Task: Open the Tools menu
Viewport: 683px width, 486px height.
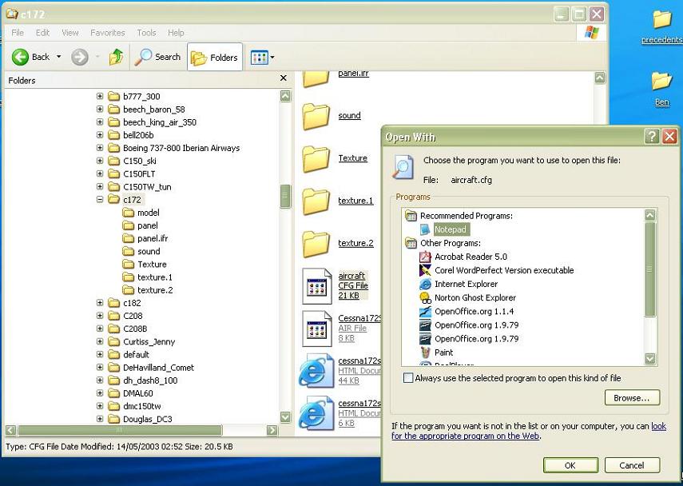Action: click(x=146, y=33)
